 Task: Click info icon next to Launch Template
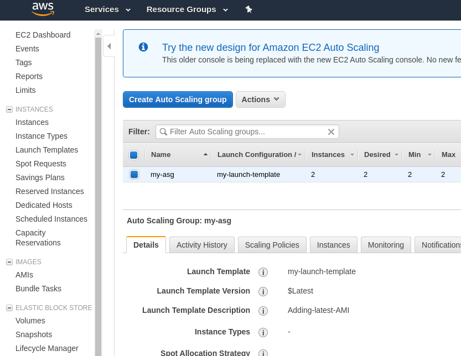click(x=263, y=272)
